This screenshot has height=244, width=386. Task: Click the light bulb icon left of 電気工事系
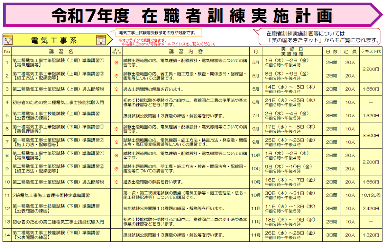click(8, 40)
